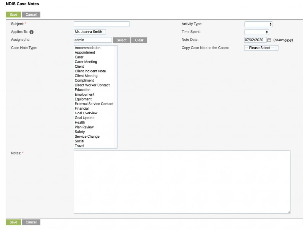Screen dimensions: 303x229
Task: Select Appointment case note type
Action: click(94, 53)
